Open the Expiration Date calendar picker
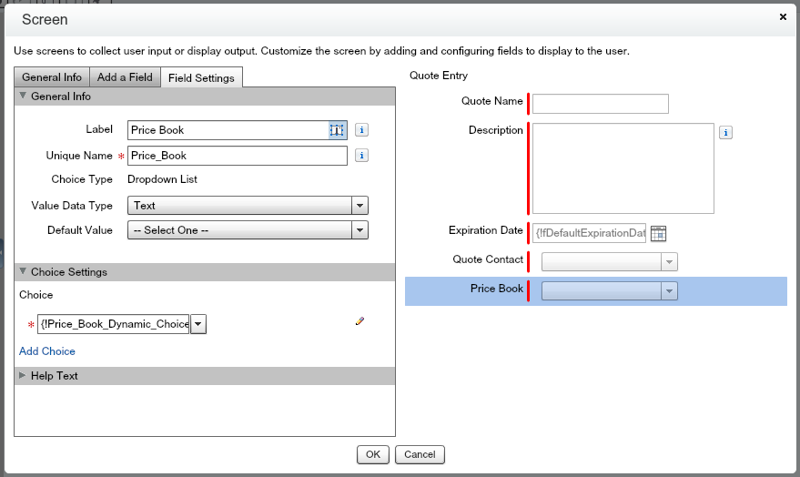 (x=659, y=233)
